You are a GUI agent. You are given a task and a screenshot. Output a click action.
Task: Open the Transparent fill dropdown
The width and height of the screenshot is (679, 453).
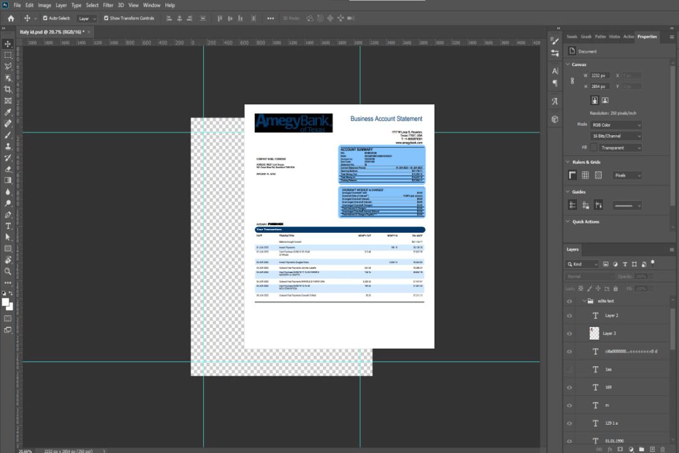pos(620,148)
